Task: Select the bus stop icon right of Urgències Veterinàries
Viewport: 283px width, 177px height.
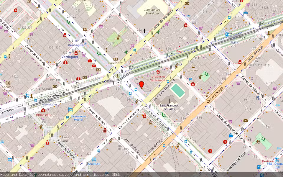Action: (168, 82)
